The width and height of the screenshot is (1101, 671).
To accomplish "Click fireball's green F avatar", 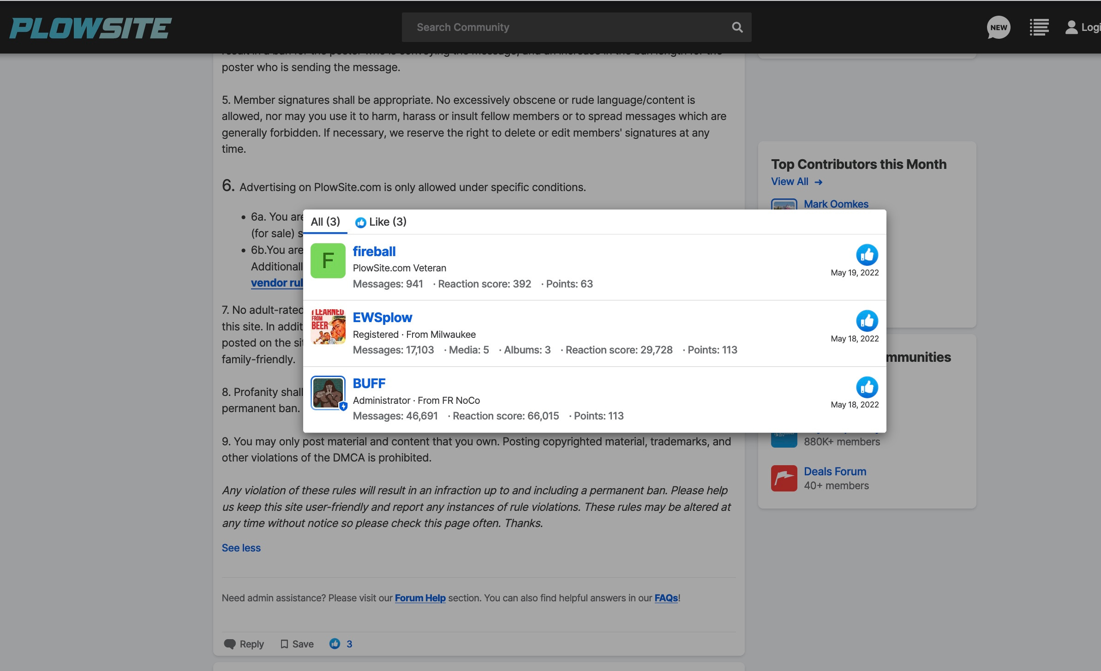I will [x=328, y=261].
